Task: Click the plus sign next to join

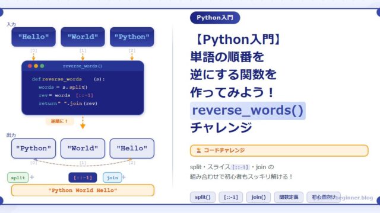Action: [x=124, y=177]
